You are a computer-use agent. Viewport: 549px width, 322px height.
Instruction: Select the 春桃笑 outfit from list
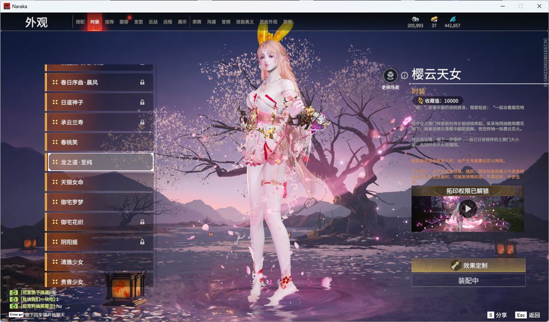(x=100, y=142)
